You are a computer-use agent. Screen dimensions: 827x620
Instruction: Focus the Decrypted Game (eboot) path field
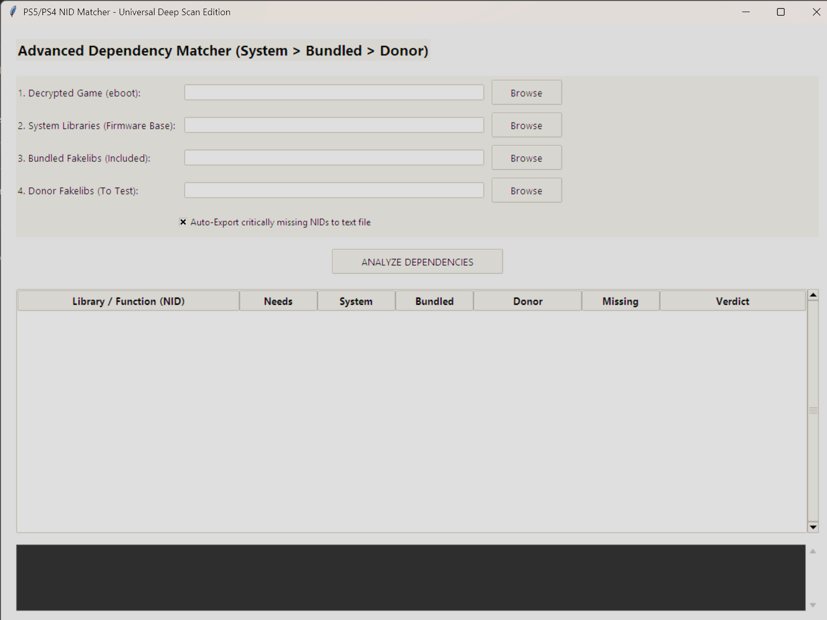(x=334, y=92)
